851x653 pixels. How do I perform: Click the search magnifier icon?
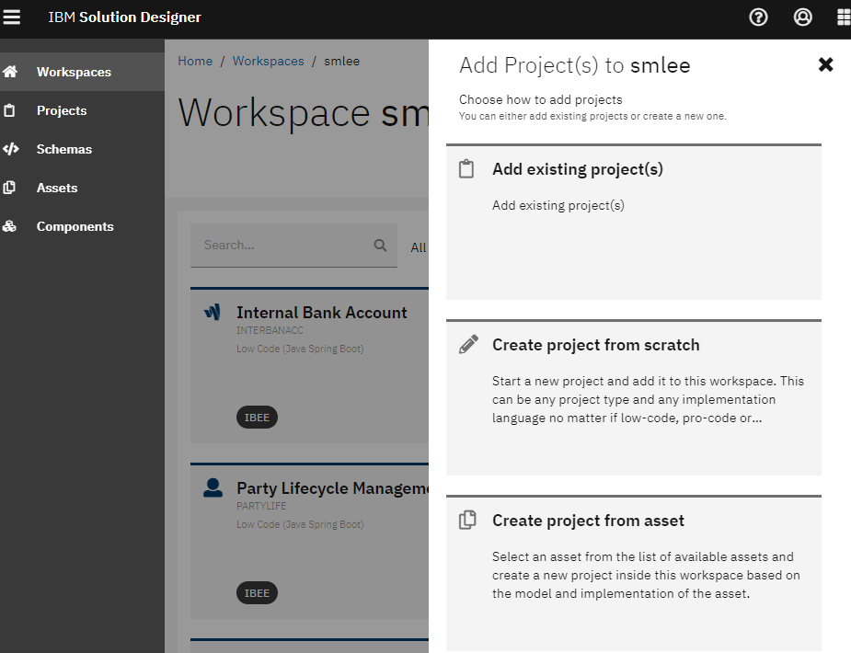tap(381, 246)
